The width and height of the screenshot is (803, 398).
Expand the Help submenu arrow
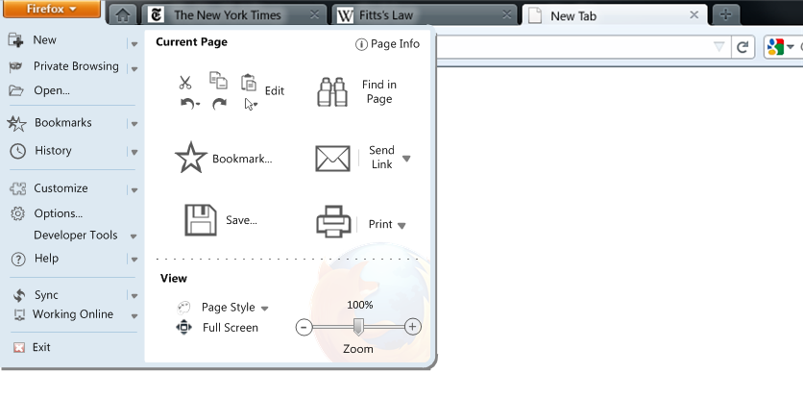[x=134, y=260]
